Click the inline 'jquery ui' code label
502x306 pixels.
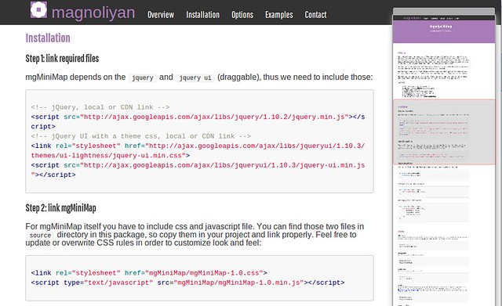click(195, 77)
